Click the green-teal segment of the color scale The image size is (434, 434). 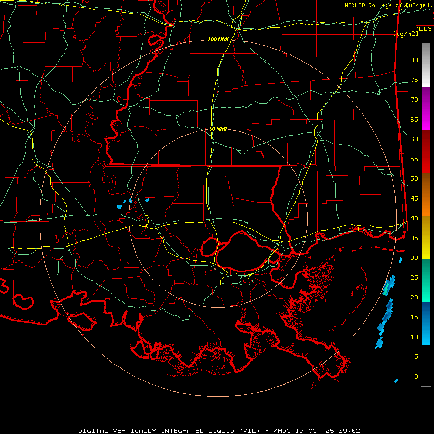point(426,280)
